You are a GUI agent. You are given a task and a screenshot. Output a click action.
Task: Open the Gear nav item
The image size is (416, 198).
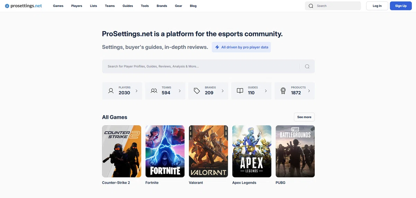(179, 6)
